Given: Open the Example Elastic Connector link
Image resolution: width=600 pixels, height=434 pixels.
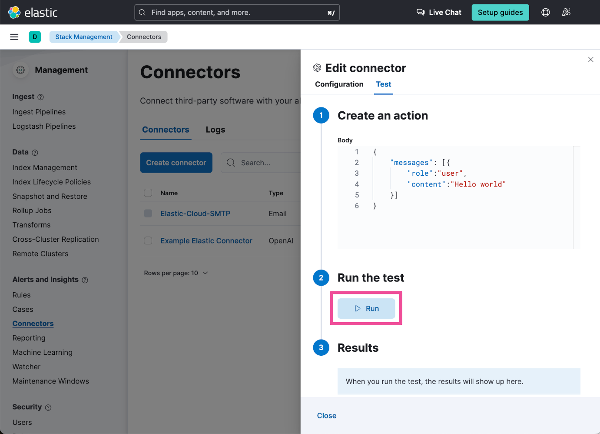Looking at the screenshot, I should (206, 240).
